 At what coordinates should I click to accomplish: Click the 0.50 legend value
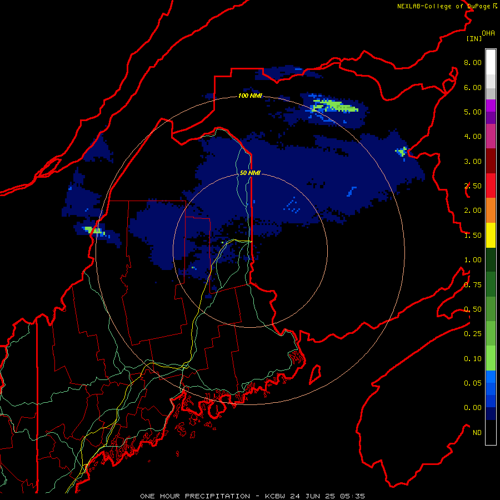pos(473,309)
